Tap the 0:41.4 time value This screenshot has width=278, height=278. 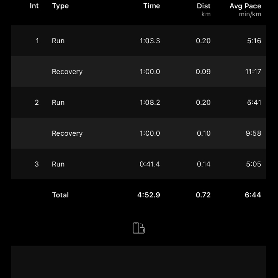click(x=150, y=164)
